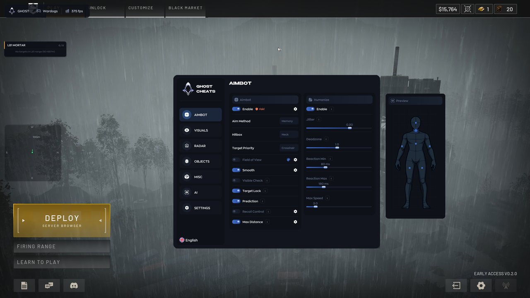The height and width of the screenshot is (298, 530).
Task: Open the Field of View color palette
Action: 289,160
